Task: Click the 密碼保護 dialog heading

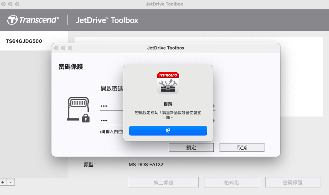Action: pos(71,67)
